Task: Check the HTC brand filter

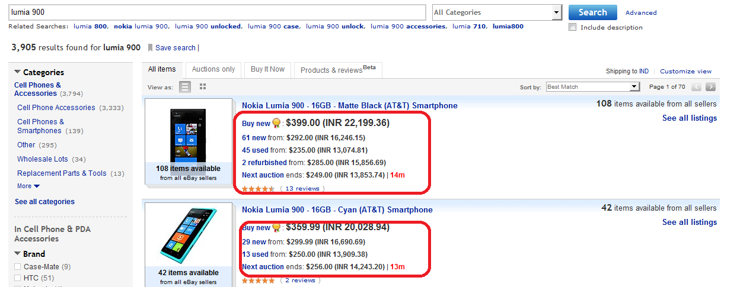Action: pyautogui.click(x=18, y=278)
